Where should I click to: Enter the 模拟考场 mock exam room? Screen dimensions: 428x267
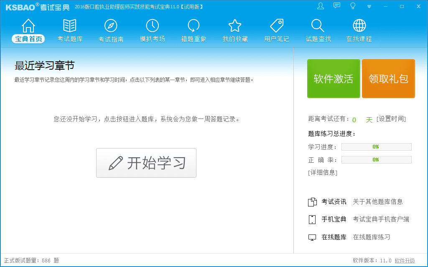[152, 30]
